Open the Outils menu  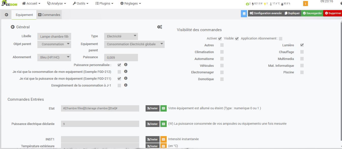coord(81,4)
